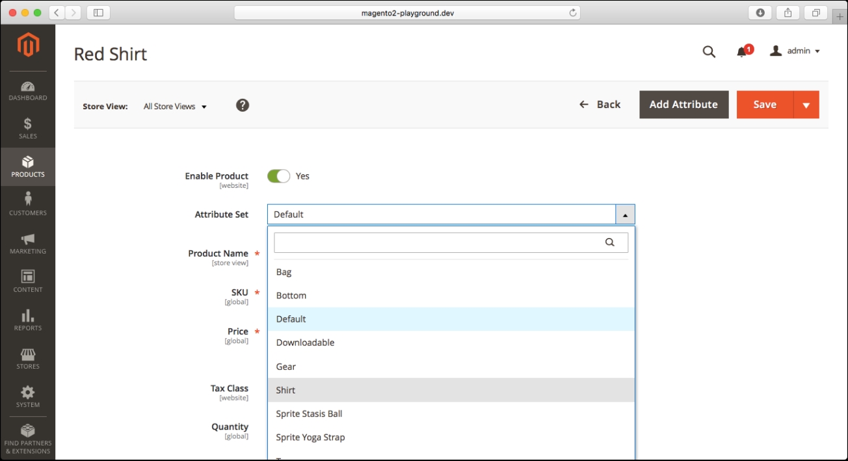Choose Sprite Yoga Strap attribute set

pos(451,437)
